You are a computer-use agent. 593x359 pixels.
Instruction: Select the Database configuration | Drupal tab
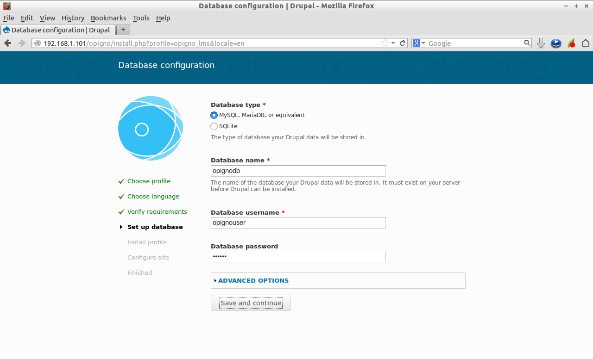(x=57, y=30)
